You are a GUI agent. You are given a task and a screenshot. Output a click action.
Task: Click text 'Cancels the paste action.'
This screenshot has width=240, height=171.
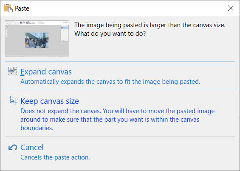click(55, 157)
